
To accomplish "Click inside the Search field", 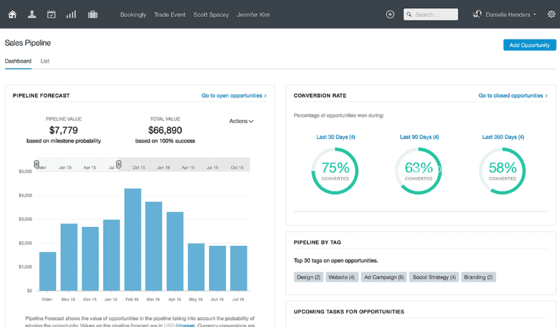I will point(431,14).
